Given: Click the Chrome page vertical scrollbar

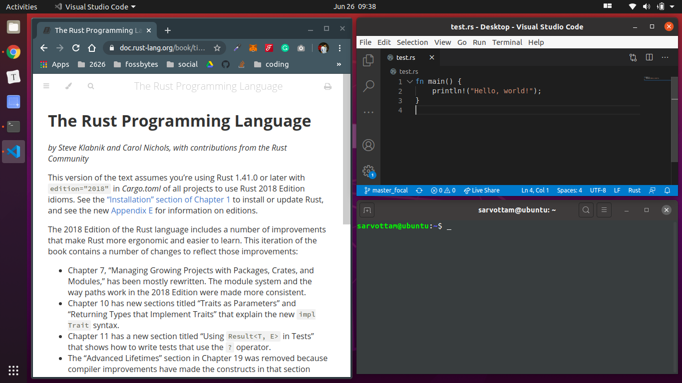Looking at the screenshot, I should (346, 150).
